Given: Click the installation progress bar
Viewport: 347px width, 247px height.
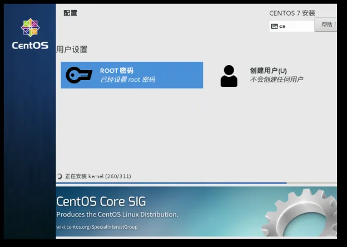Looking at the screenshot, I should [x=196, y=183].
